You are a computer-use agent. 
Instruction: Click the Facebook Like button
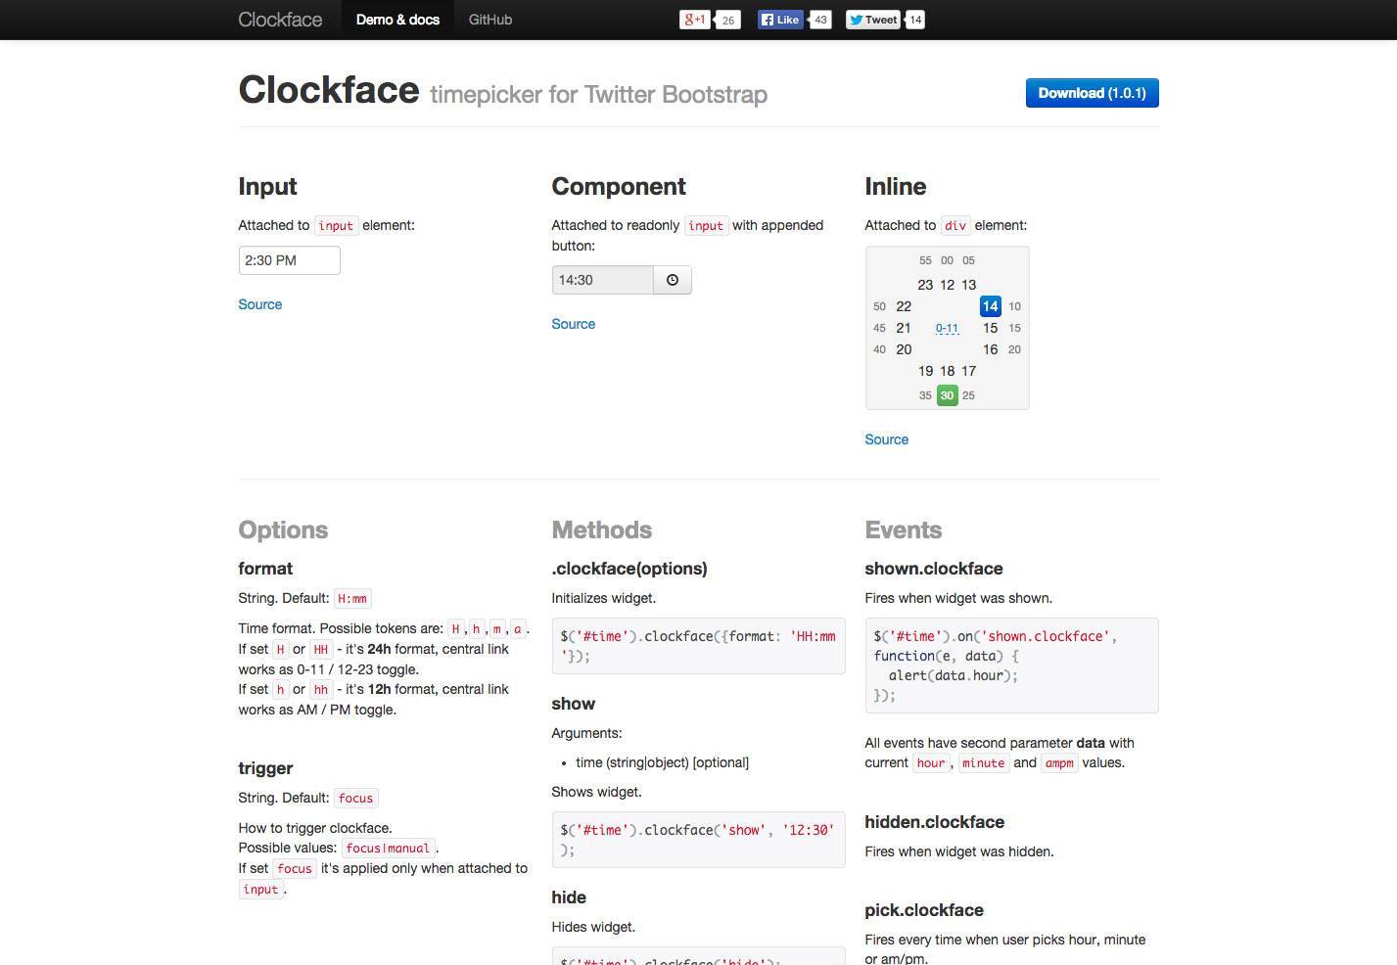781,20
